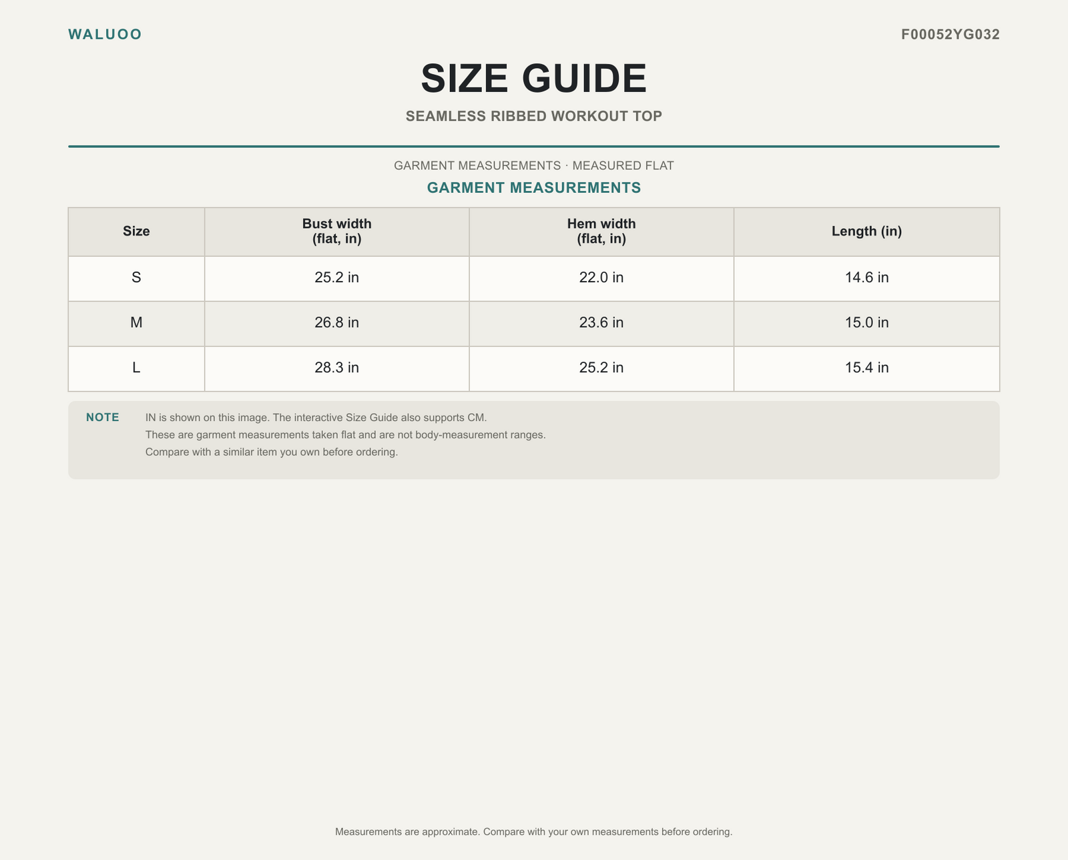Screen dimensions: 1068x860
Task: Click the WALUOO brand name
Action: point(105,35)
